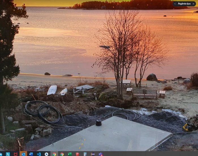Launch the red SketchUp-style icon in the taskbar
Image resolution: width=198 pixels, height=156 pixels.
(x=78, y=154)
